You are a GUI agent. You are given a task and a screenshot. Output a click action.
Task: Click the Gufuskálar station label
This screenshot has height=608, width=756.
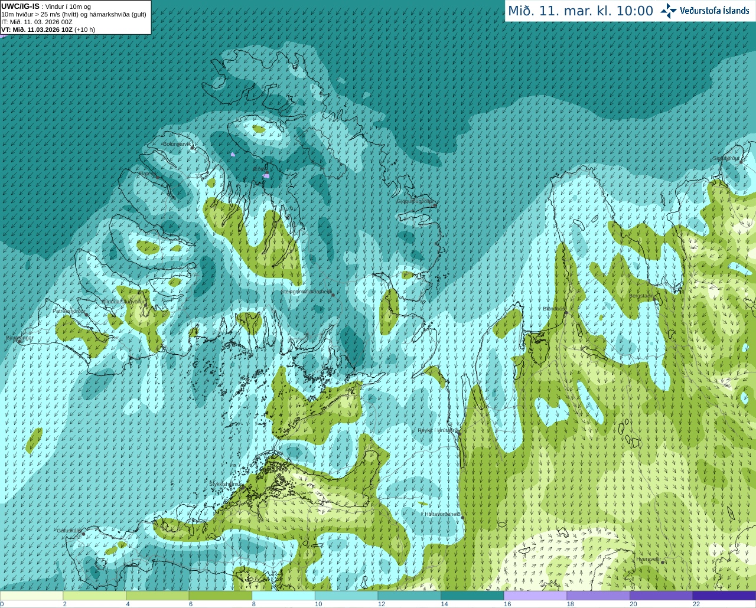(69, 531)
